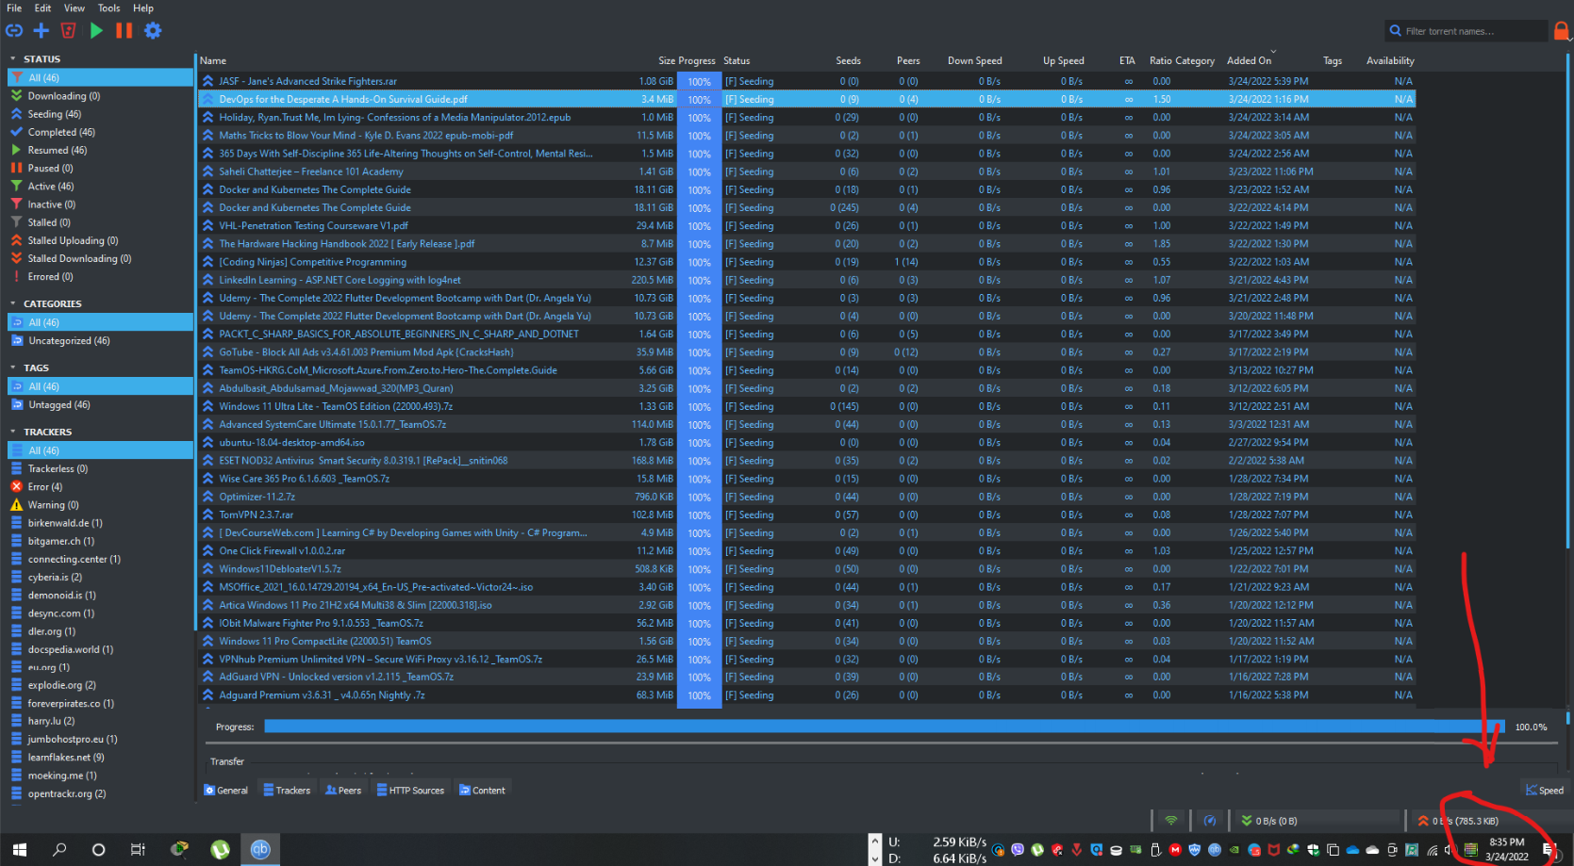The height and width of the screenshot is (866, 1574).
Task: Click the qBittorrent taskbar icon
Action: point(260,849)
